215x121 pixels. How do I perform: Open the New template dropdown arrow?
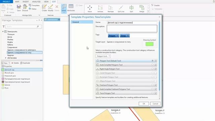tap(9, 63)
